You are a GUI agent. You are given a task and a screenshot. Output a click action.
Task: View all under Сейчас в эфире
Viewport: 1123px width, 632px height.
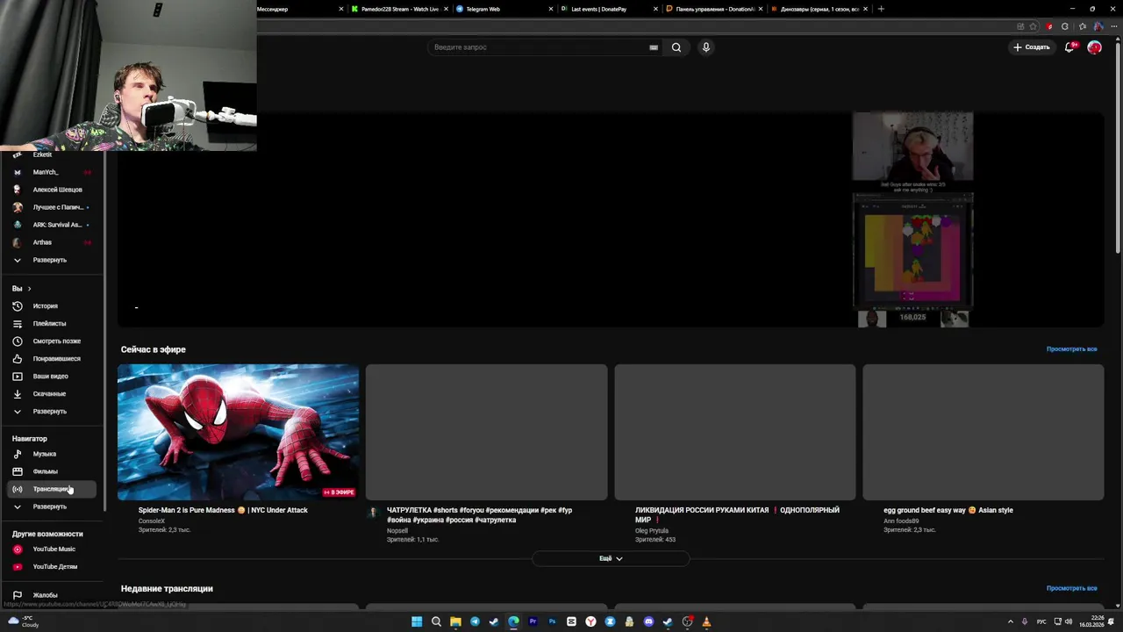click(1071, 349)
